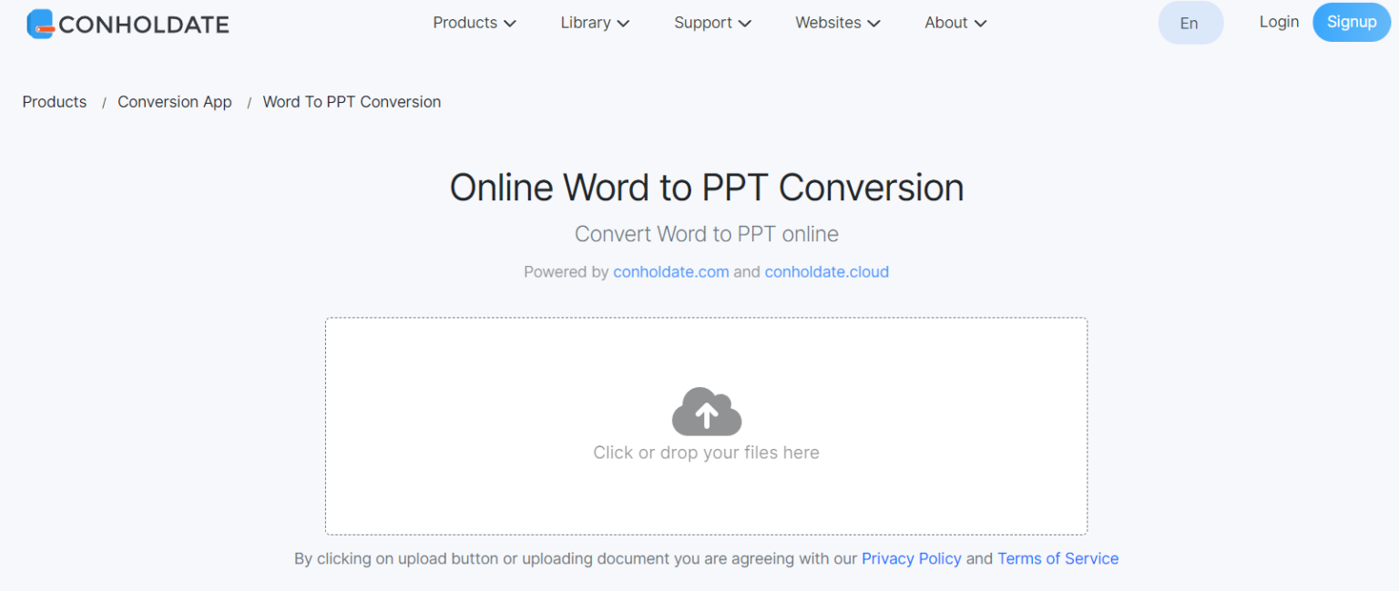Expand the Support dropdown chevron

coord(745,24)
